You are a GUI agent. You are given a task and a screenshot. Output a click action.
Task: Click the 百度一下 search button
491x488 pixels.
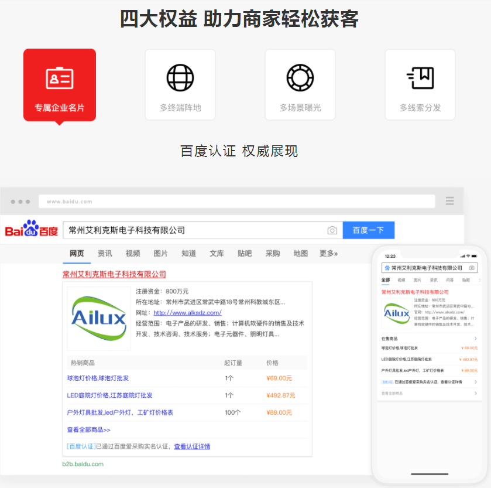click(x=369, y=230)
